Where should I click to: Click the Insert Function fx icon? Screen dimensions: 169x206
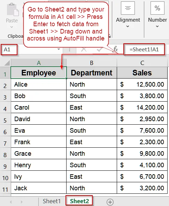click(115, 49)
